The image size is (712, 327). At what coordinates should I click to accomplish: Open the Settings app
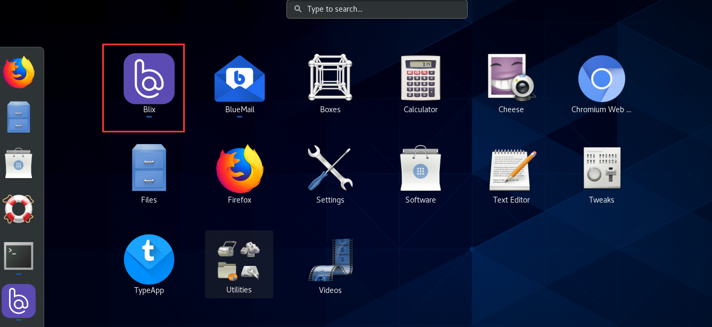[x=330, y=169]
